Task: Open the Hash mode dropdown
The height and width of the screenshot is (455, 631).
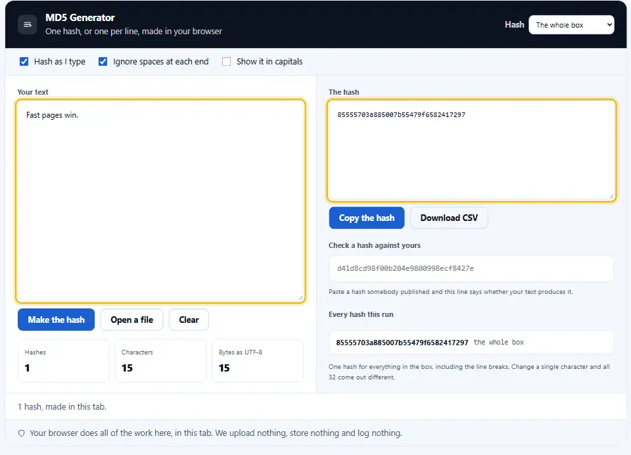Action: [x=571, y=25]
